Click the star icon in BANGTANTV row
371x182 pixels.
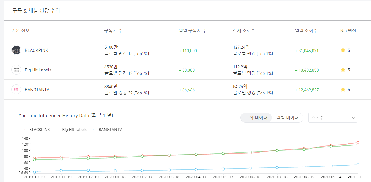pos(343,90)
